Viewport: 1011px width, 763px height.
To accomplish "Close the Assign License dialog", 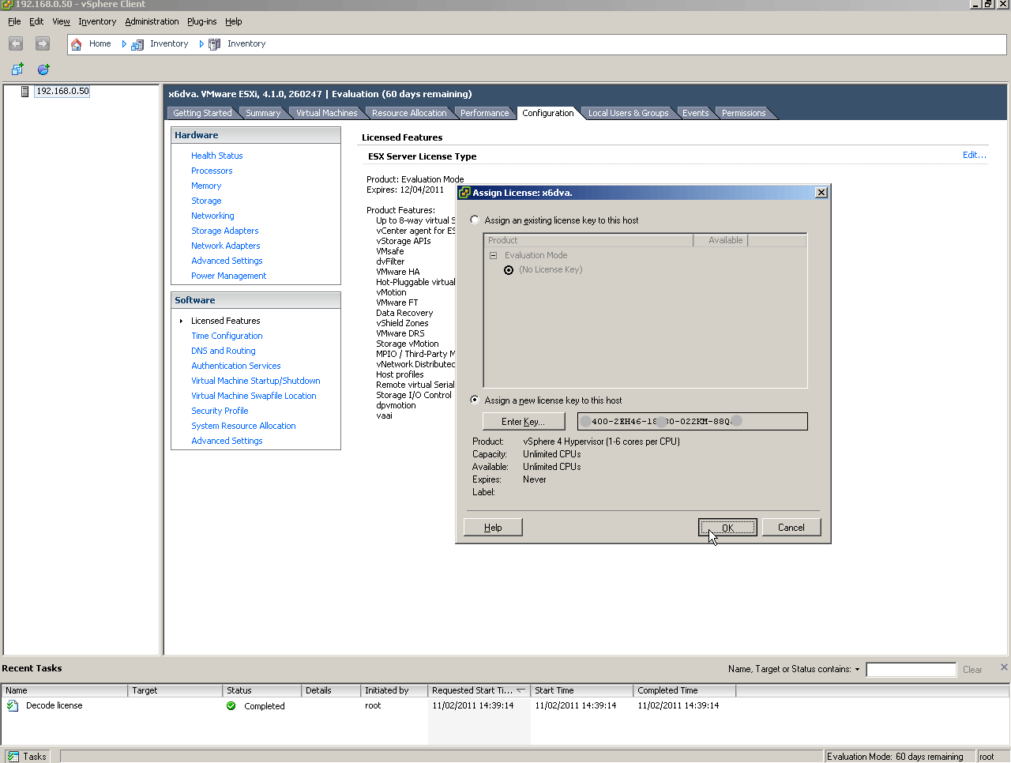I will coord(821,193).
